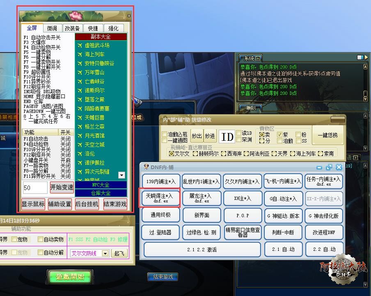Select the 分 radio button in 賣物区

[x=262, y=141]
